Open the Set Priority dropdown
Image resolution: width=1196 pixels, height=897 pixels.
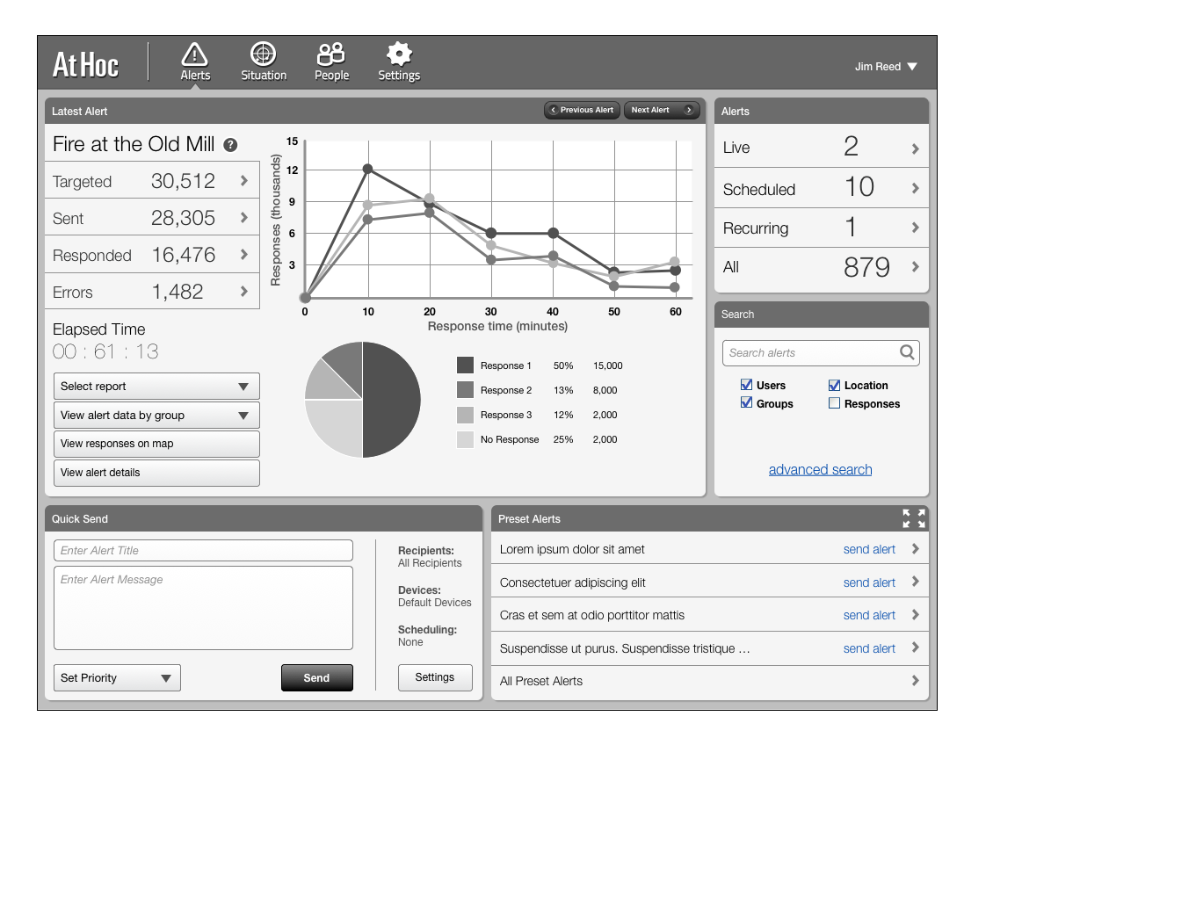[117, 678]
